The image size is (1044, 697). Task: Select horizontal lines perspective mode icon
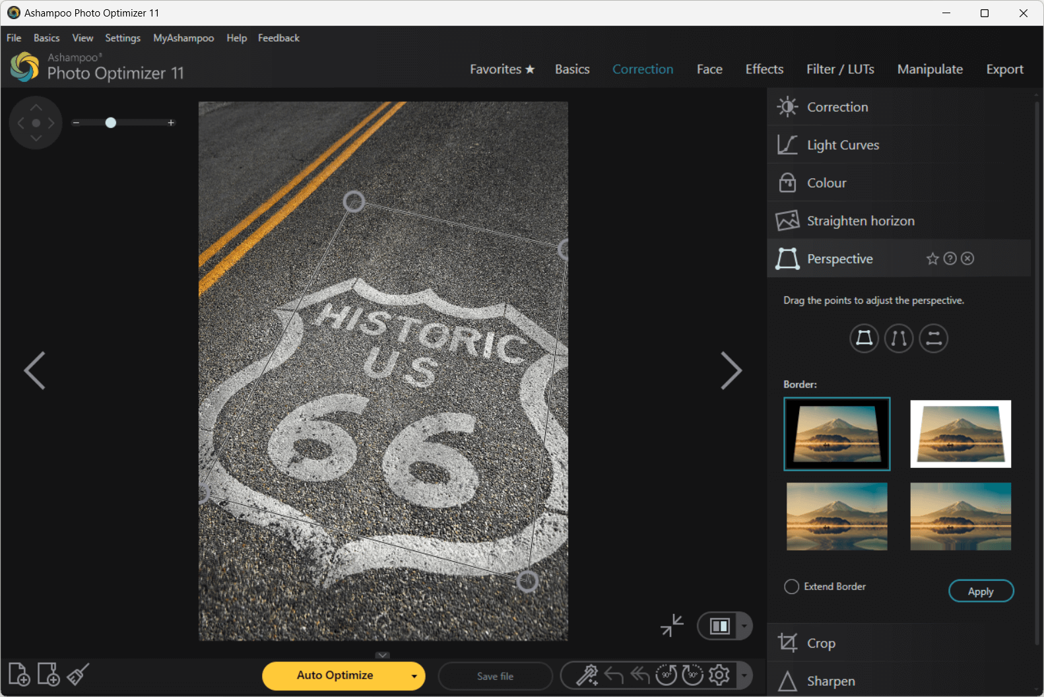point(933,339)
